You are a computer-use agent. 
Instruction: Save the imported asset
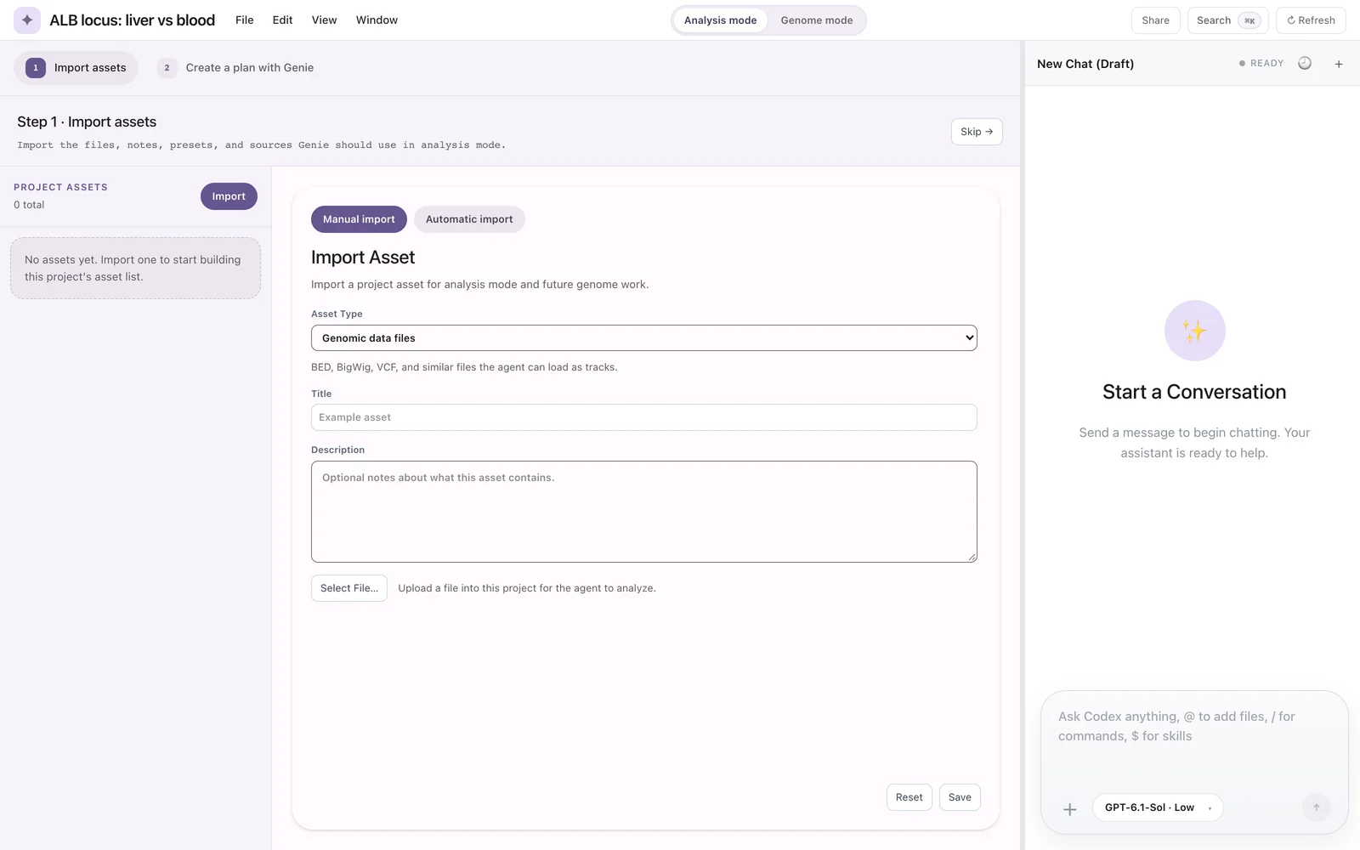coord(960,797)
